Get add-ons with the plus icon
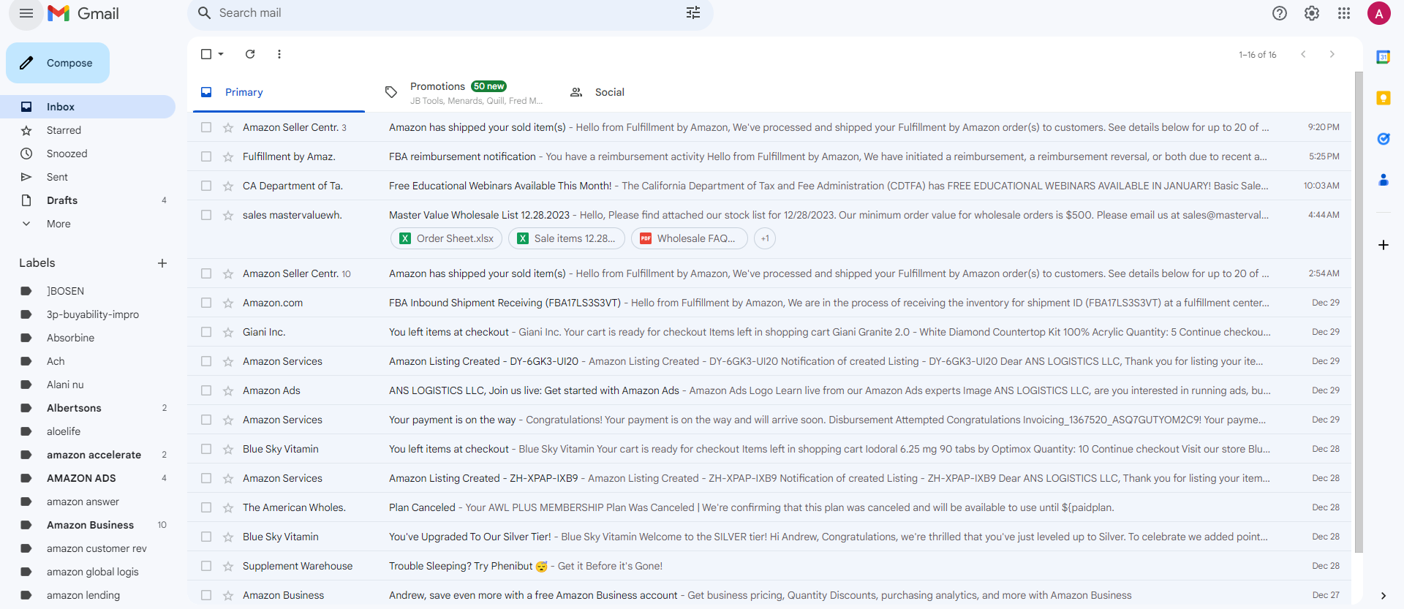 1384,245
